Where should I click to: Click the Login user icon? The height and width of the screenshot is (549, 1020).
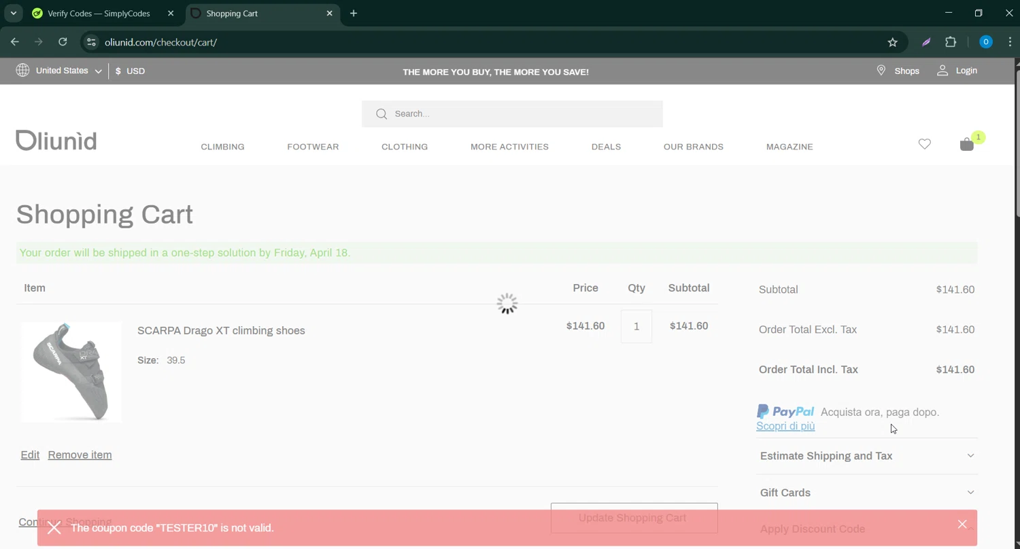pos(942,71)
